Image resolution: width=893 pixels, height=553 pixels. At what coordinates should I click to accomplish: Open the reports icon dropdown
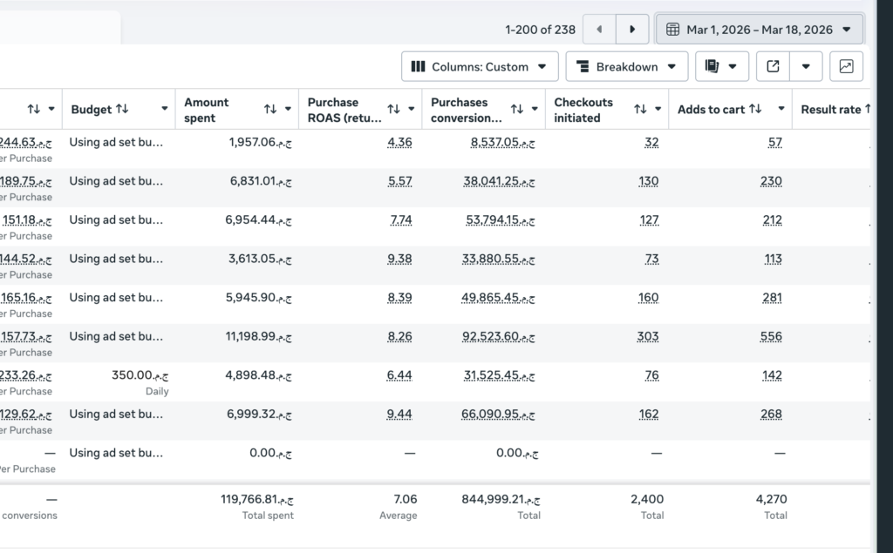(x=721, y=66)
